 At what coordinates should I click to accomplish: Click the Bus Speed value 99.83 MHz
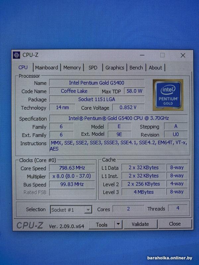pyautogui.click(x=72, y=184)
